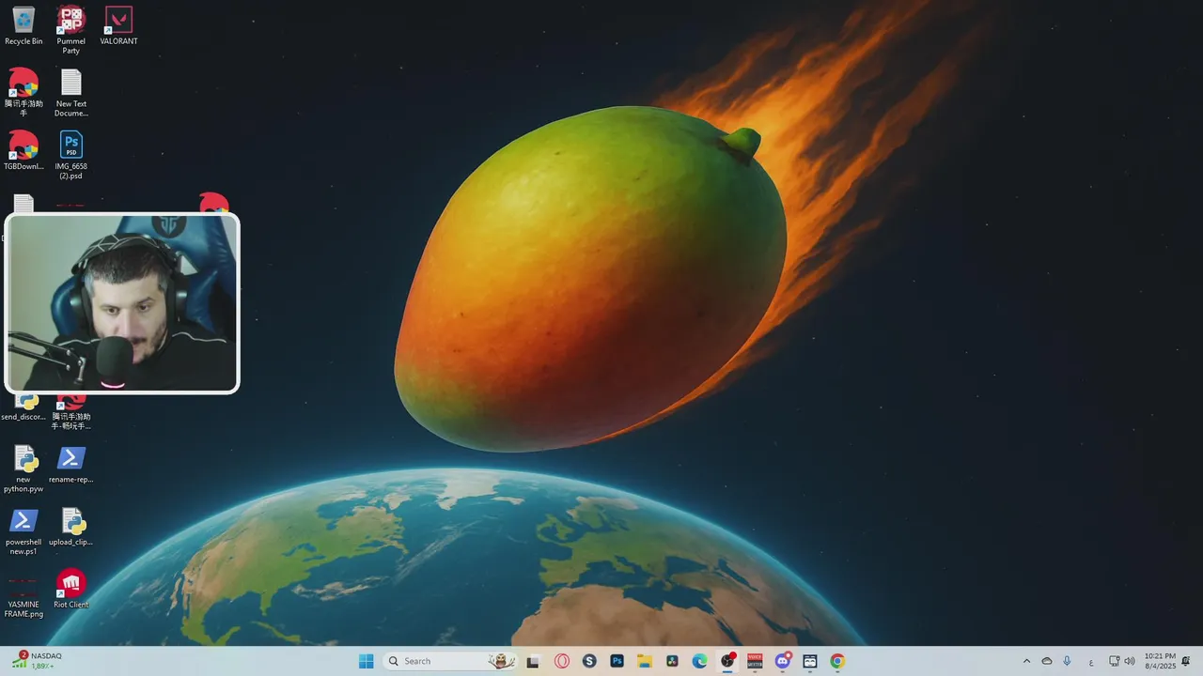Image resolution: width=1203 pixels, height=676 pixels.
Task: Click the webcam overlay window
Action: [122, 303]
